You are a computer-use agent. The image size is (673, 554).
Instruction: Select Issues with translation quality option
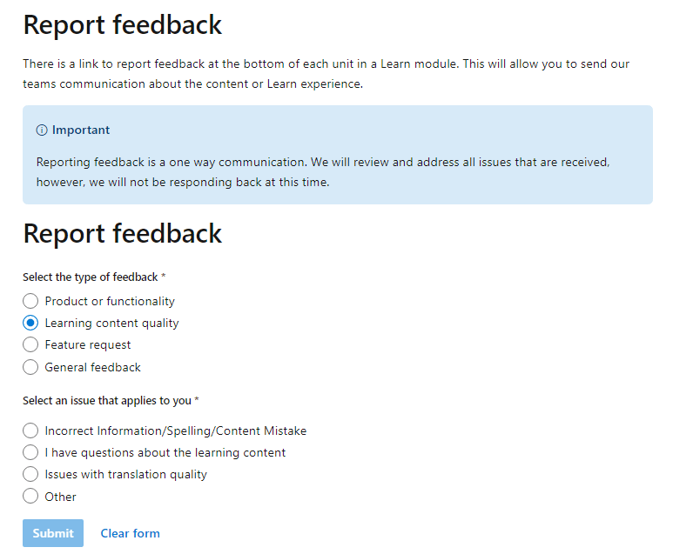30,474
